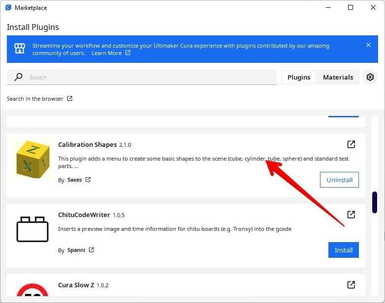
Task: Open Cura Slow Z external link icon
Action: (351, 285)
